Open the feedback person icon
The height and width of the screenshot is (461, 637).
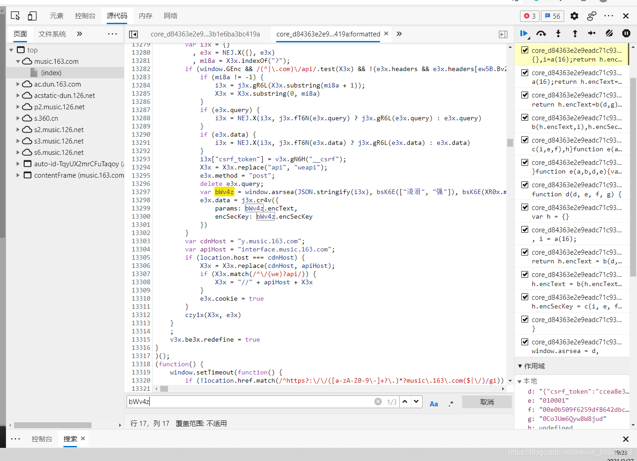pos(591,16)
